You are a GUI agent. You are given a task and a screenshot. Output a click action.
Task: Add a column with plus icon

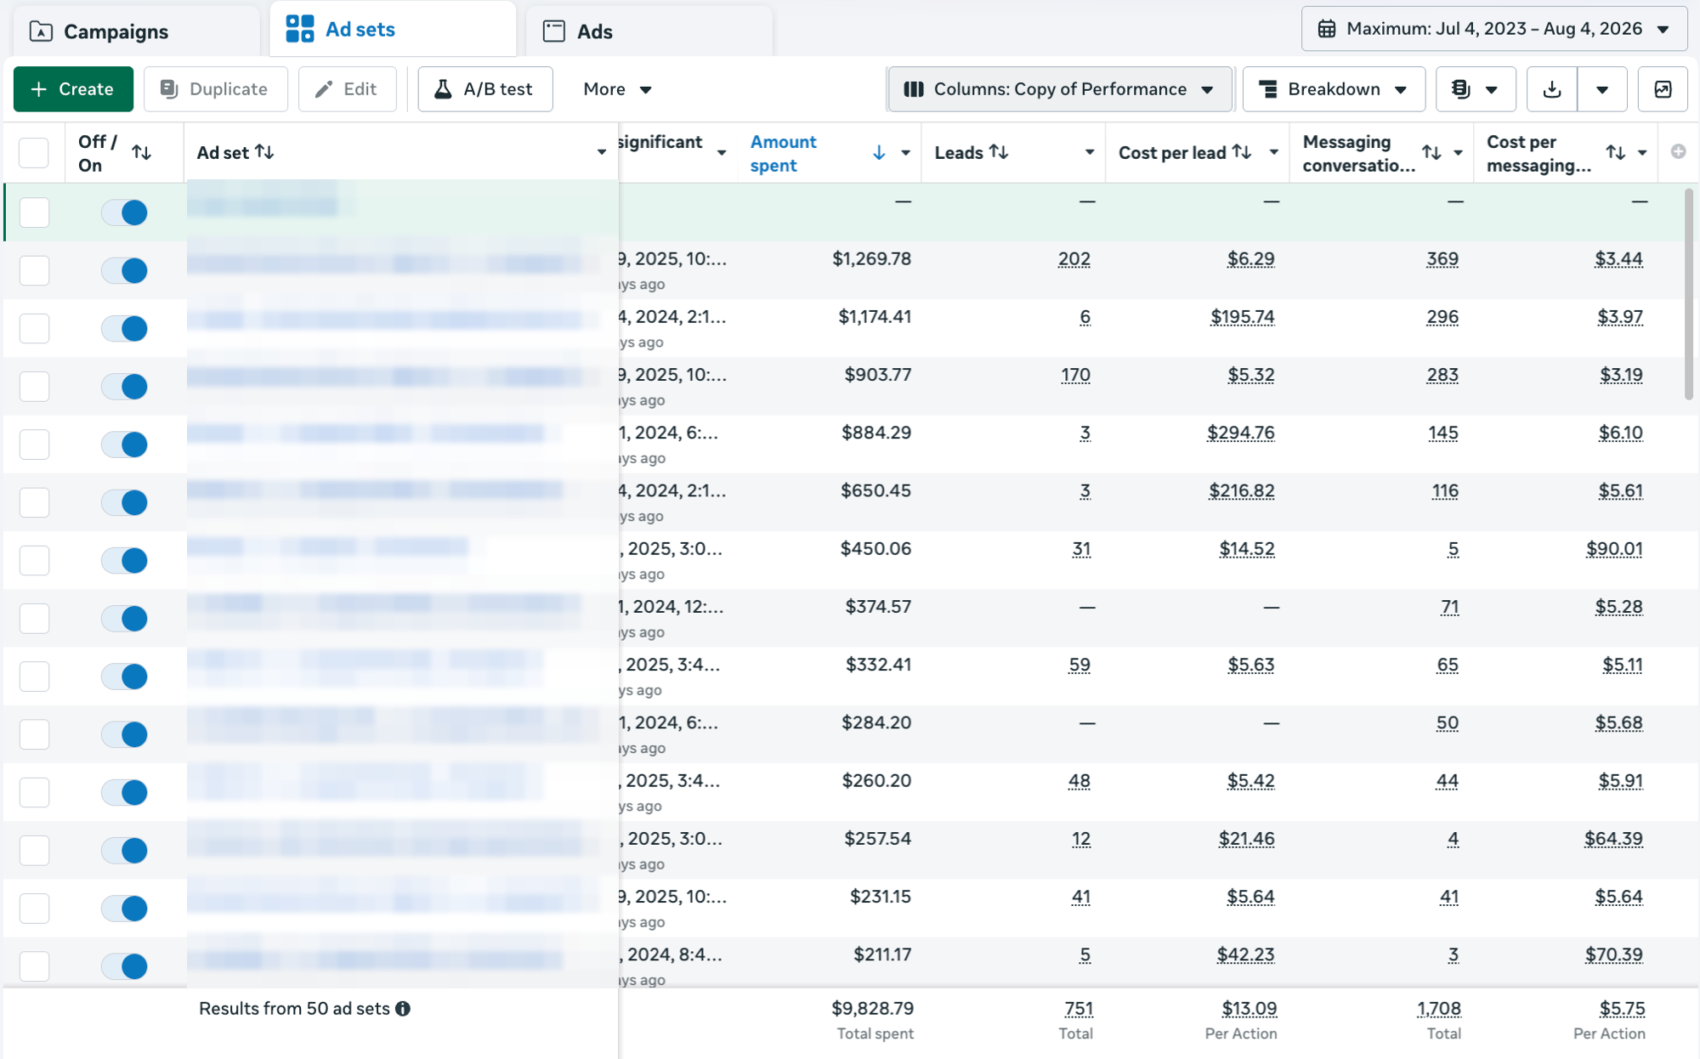[x=1678, y=151]
